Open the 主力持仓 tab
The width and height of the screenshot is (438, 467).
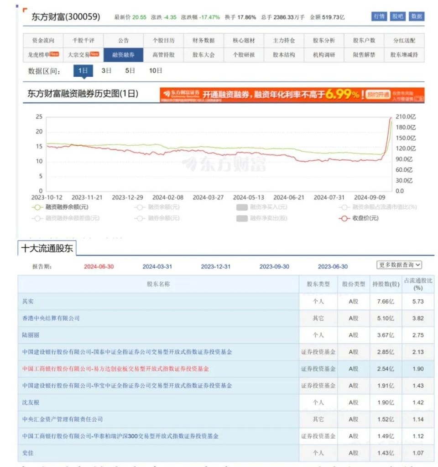[284, 41]
